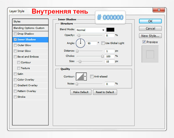
Task: Confirm with the OK button
Action: 150,21
